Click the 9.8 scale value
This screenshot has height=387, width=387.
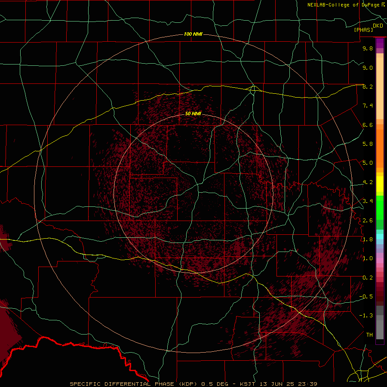pyautogui.click(x=368, y=48)
